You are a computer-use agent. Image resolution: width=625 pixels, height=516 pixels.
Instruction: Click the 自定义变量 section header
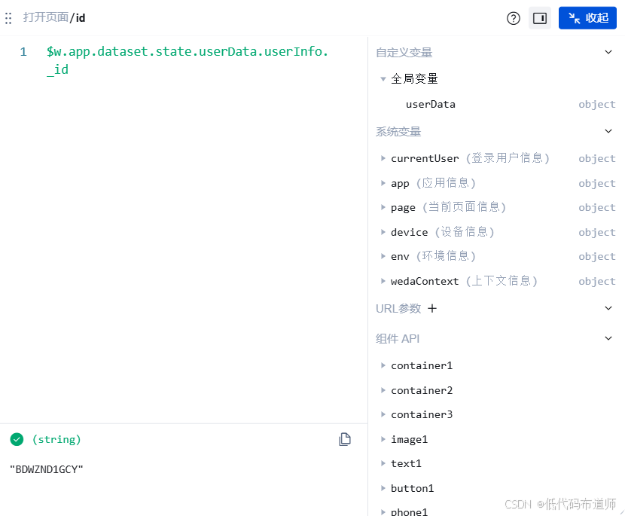(404, 52)
